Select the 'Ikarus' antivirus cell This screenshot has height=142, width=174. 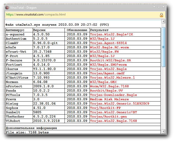click(19, 69)
